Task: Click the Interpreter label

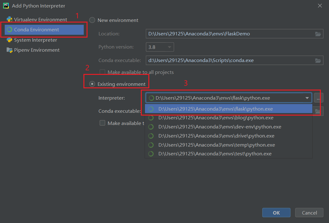Action: pos(112,98)
